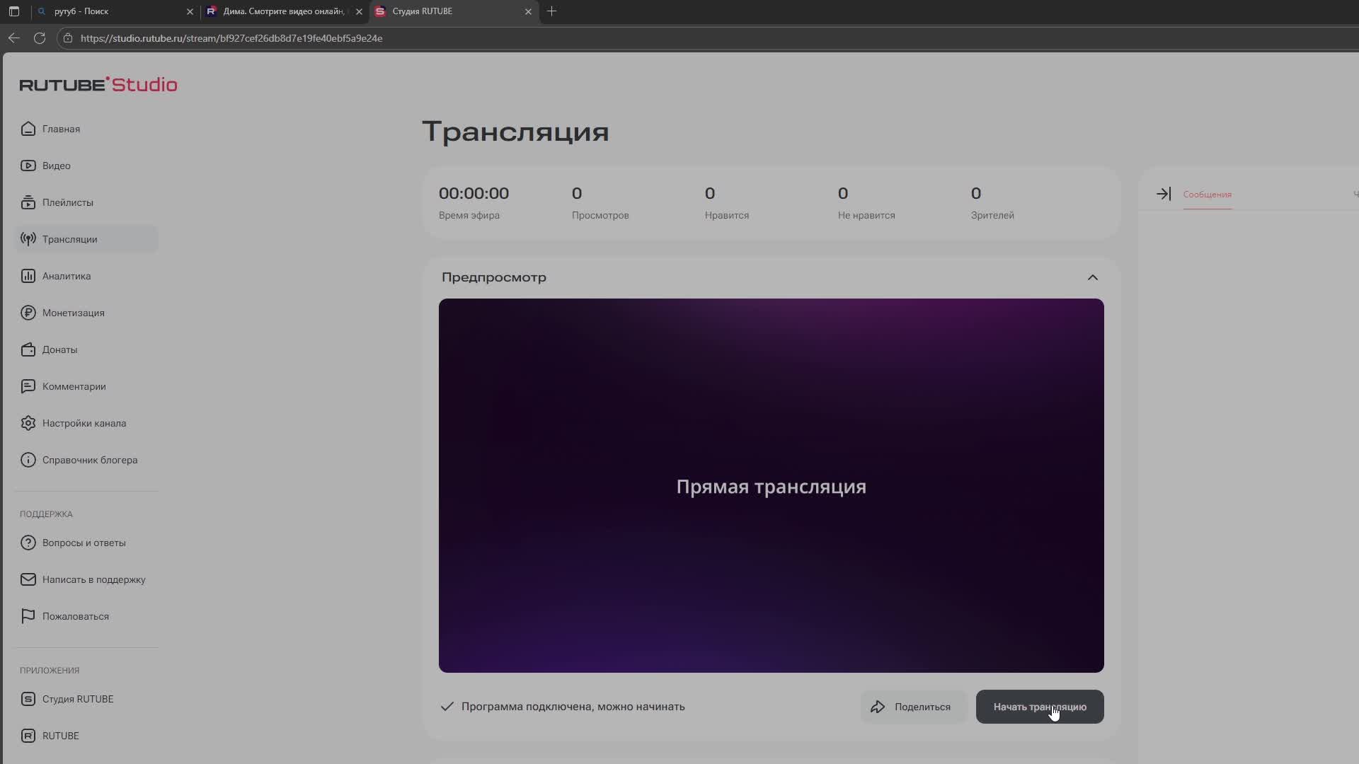1359x764 pixels.
Task: Open Плейлисты from the sidebar
Action: click(x=67, y=202)
